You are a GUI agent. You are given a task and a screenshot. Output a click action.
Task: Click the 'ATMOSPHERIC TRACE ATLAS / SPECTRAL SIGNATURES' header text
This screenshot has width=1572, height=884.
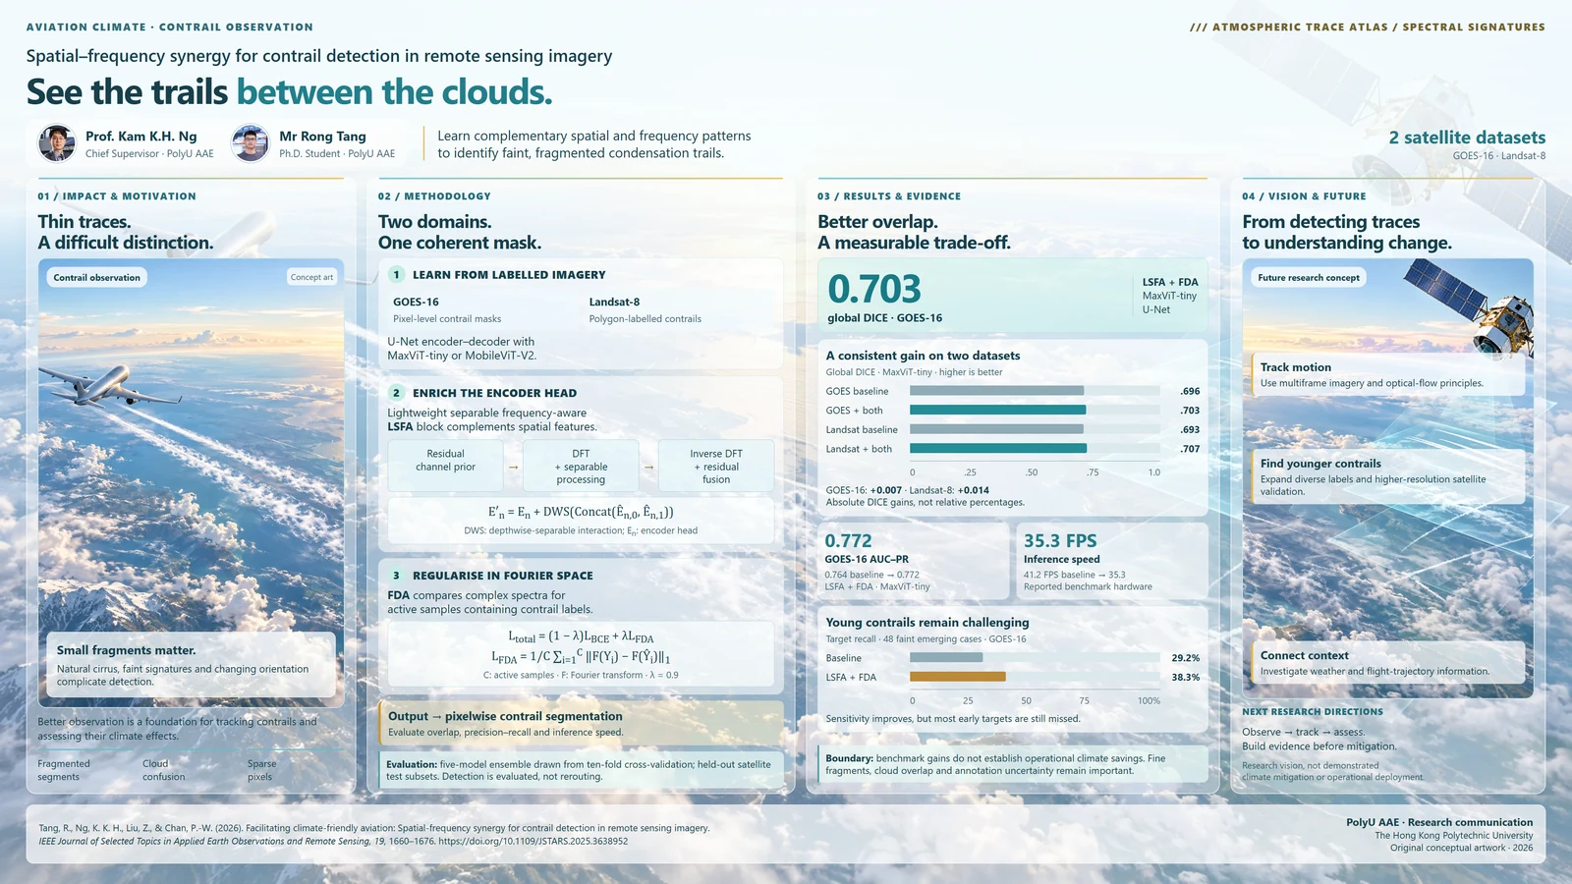pyautogui.click(x=1378, y=28)
